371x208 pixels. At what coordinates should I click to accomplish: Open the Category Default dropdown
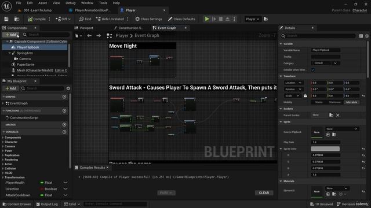tap(325, 63)
